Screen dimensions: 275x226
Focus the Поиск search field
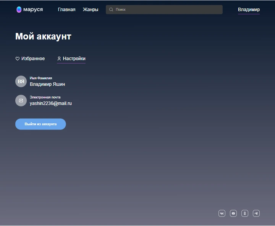click(x=164, y=10)
